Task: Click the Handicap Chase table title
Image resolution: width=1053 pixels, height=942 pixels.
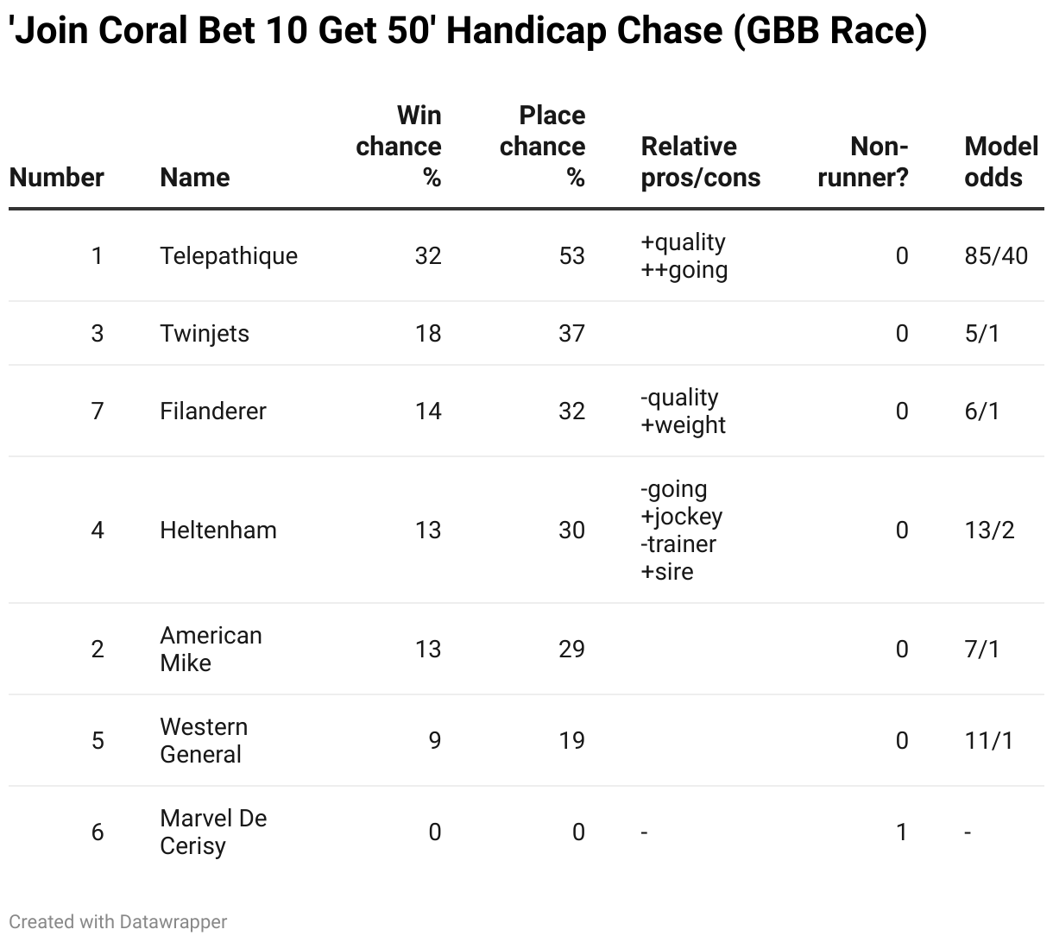Action: tap(467, 31)
